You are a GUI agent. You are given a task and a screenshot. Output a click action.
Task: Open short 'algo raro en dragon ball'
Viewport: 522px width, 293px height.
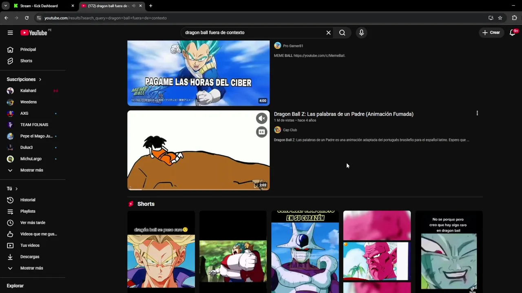449,251
